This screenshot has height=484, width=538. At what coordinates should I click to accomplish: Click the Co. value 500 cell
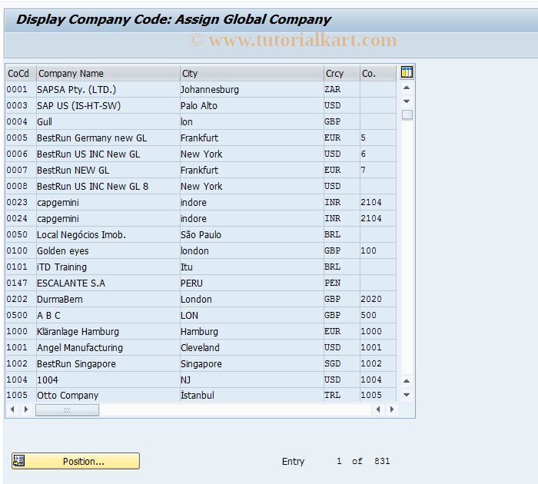[378, 315]
